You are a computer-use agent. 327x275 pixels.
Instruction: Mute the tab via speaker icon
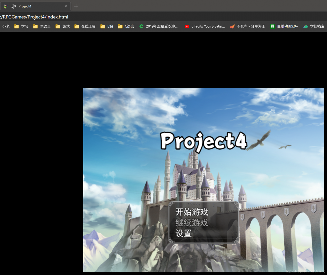click(13, 6)
